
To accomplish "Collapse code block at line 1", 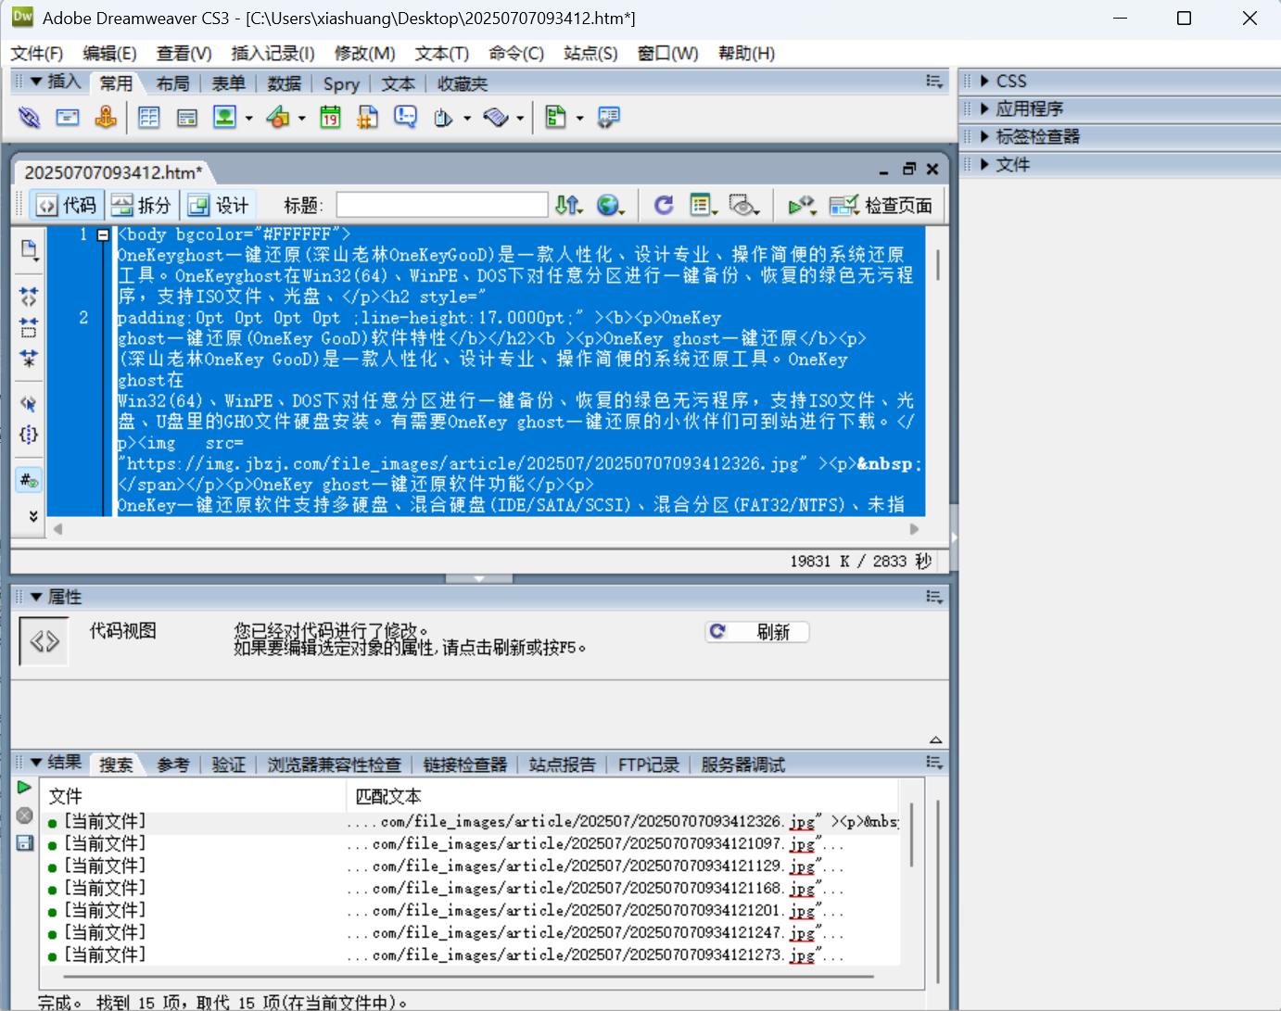I will [x=103, y=235].
